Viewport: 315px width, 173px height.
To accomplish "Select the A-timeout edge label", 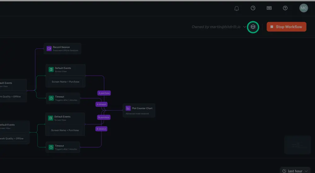I will [102, 104].
